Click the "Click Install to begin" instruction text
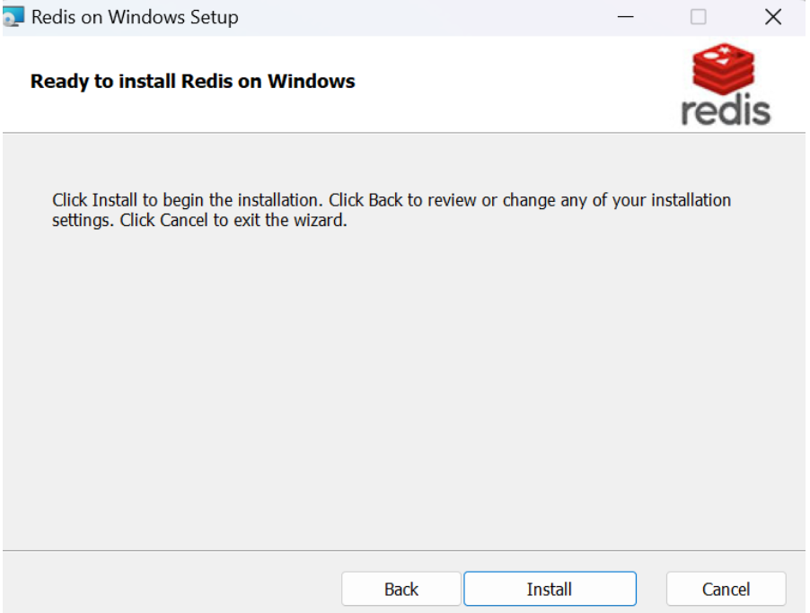Viewport: 810px width, 613px height. pos(392,210)
